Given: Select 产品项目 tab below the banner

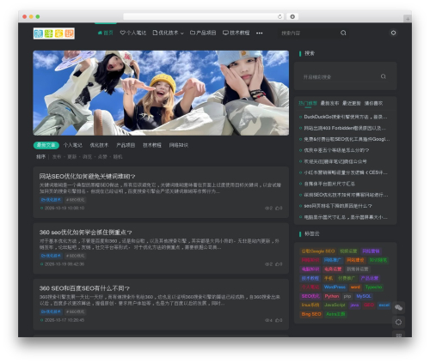Looking at the screenshot, I should 126,145.
